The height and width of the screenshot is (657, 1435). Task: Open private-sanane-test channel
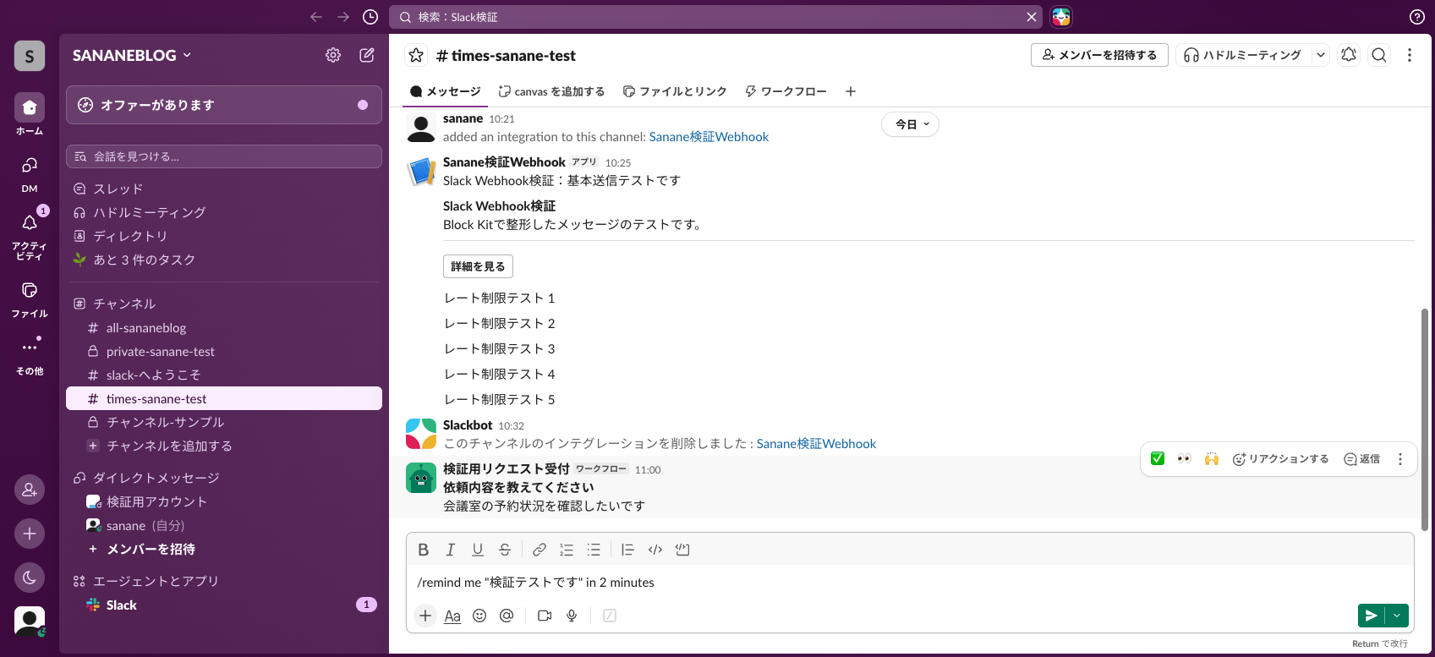click(x=224, y=351)
